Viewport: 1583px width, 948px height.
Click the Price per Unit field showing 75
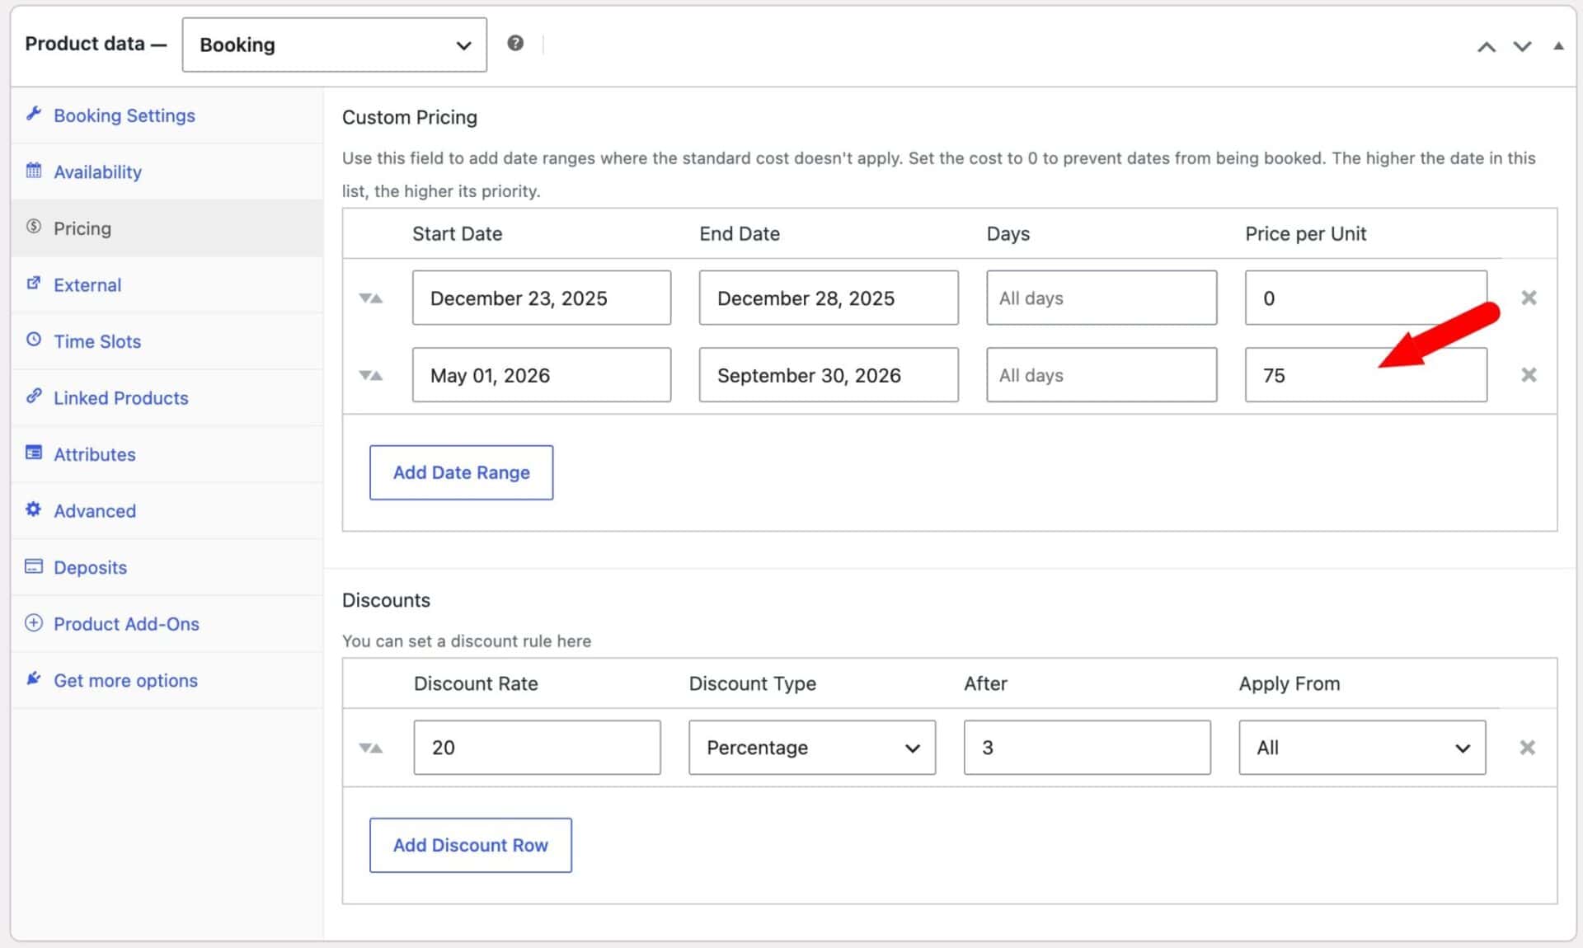tap(1366, 375)
